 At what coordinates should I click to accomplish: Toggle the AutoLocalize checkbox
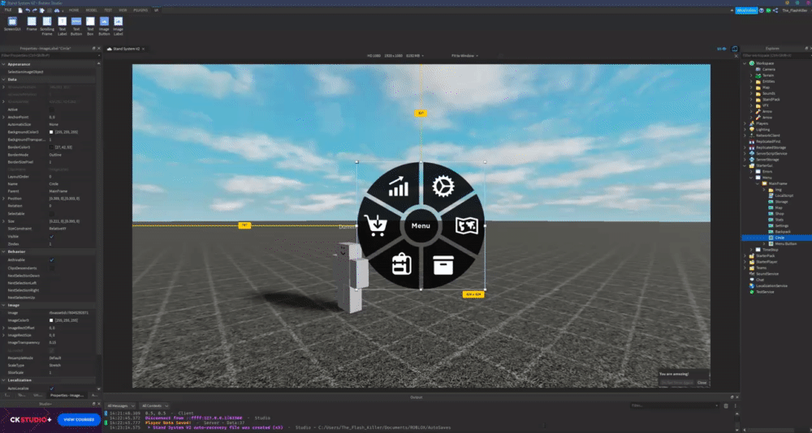tap(51, 388)
